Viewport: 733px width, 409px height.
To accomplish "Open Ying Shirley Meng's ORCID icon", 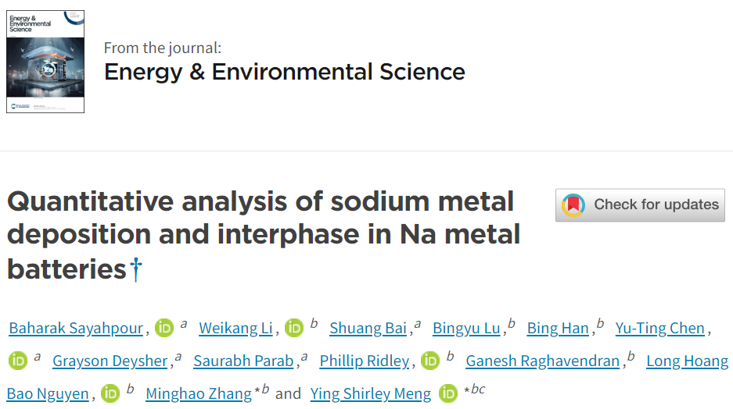I will point(448,393).
